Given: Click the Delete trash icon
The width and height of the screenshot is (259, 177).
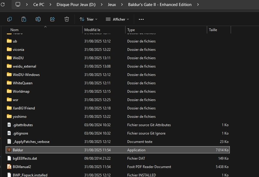Looking at the screenshot, I should tap(67, 19).
